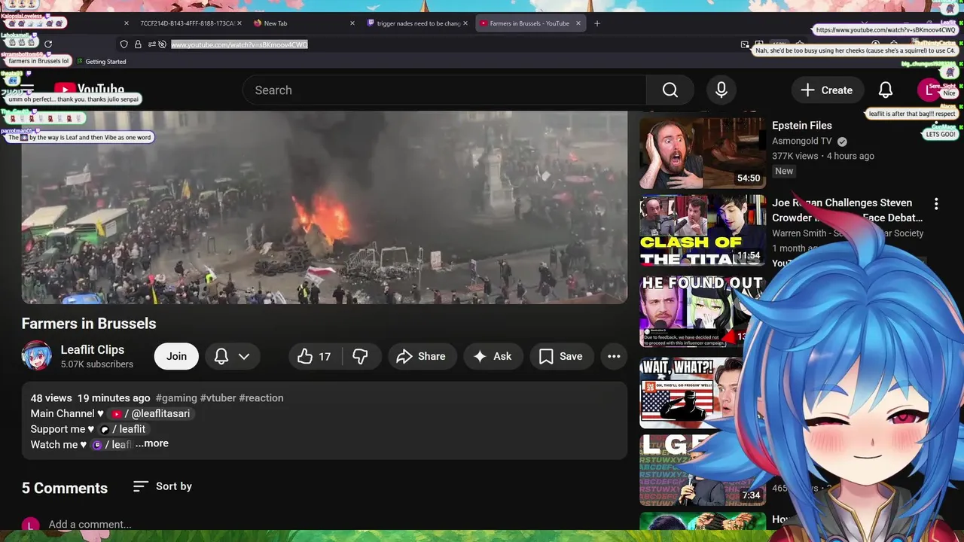Click the #vtuber hashtag

[218, 398]
